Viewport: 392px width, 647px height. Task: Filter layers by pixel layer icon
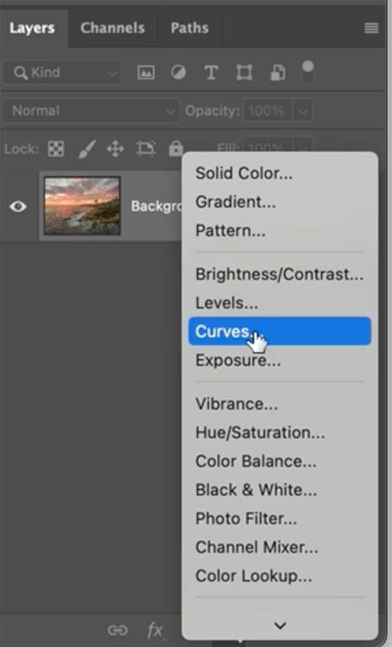146,72
